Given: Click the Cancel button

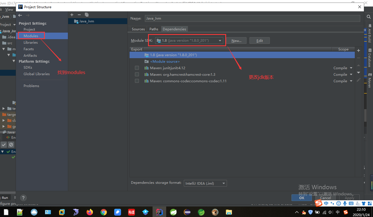Looking at the screenshot, I should click(326, 198).
